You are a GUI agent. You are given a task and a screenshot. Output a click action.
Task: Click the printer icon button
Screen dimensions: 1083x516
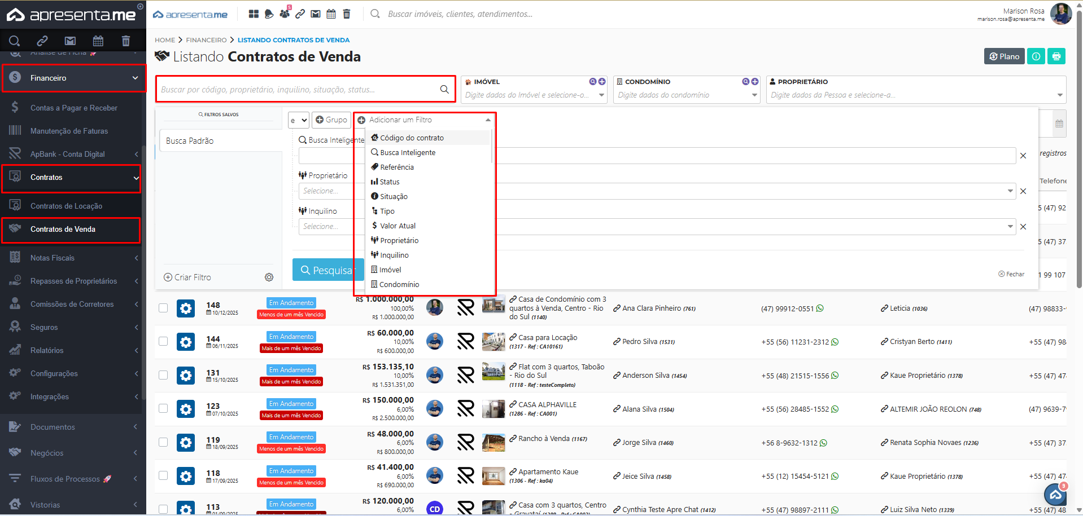(1056, 56)
